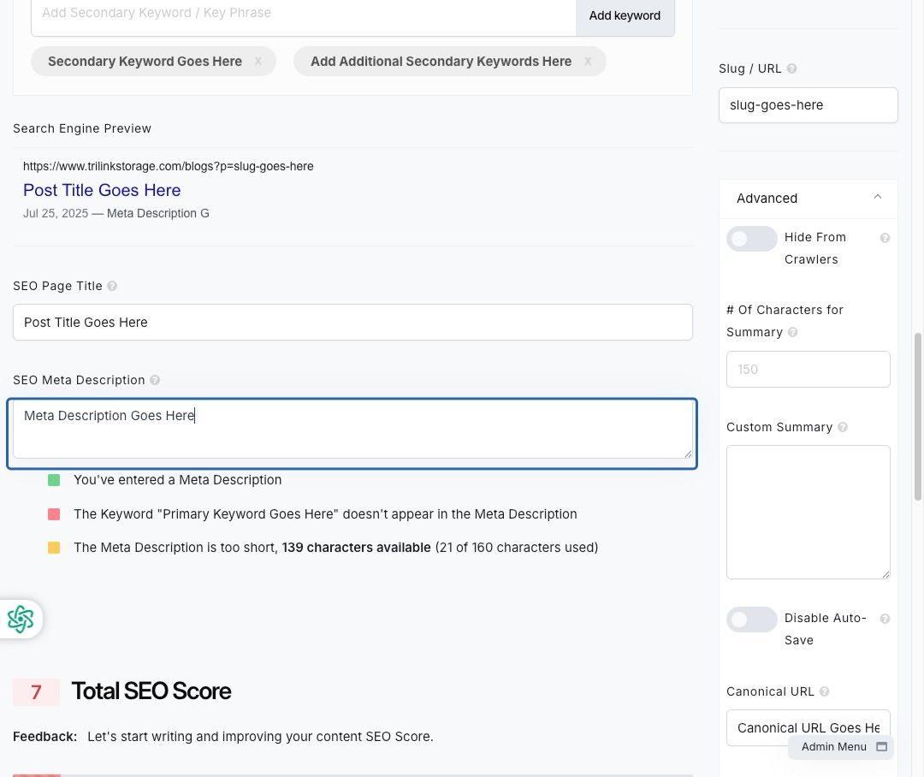Click help icon beside Slug / URL
The image size is (924, 777).
[x=792, y=68]
